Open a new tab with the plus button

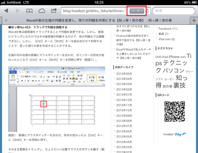[194, 20]
